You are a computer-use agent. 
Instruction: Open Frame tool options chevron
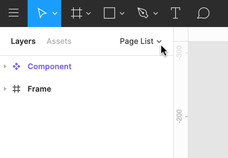pyautogui.click(x=88, y=14)
